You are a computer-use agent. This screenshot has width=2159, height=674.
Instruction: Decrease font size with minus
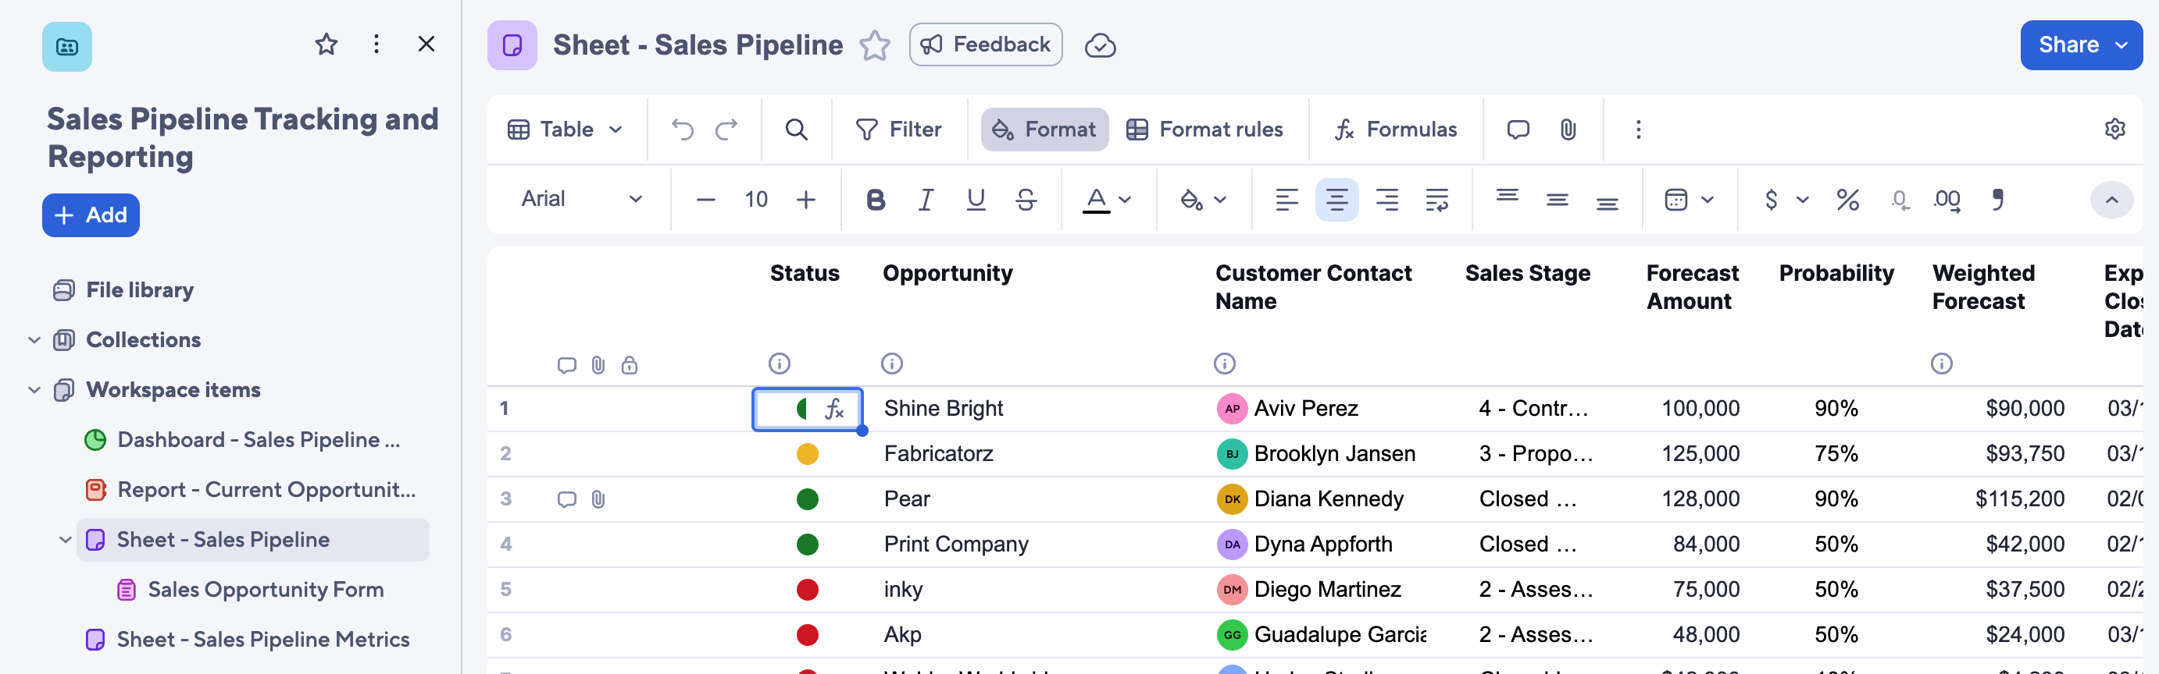[x=705, y=199]
